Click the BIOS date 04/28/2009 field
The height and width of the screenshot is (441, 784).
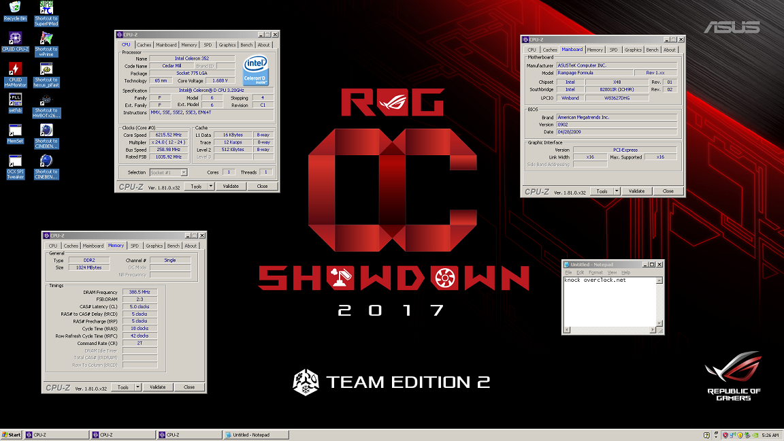click(x=617, y=133)
